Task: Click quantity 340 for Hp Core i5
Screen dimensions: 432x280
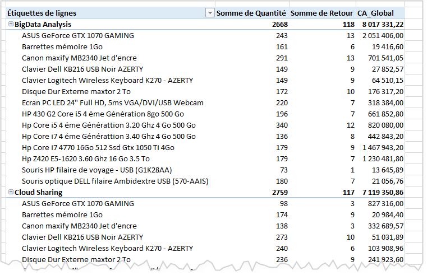Action: [282, 125]
